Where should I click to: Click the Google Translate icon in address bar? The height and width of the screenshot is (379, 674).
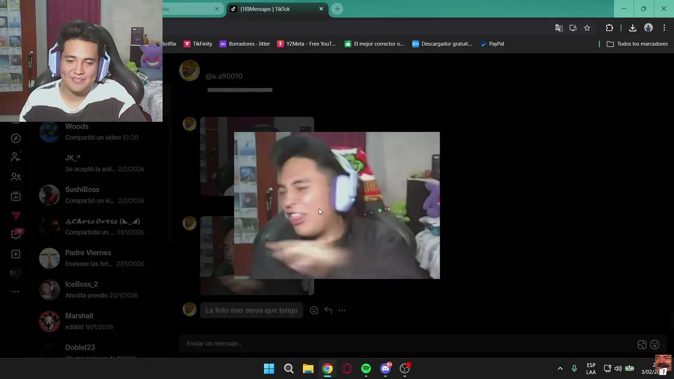point(559,28)
